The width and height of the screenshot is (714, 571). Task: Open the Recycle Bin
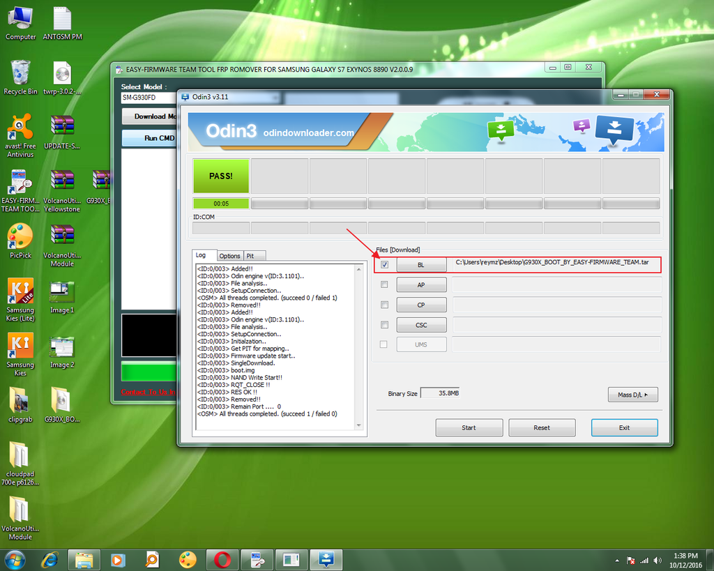(x=20, y=73)
